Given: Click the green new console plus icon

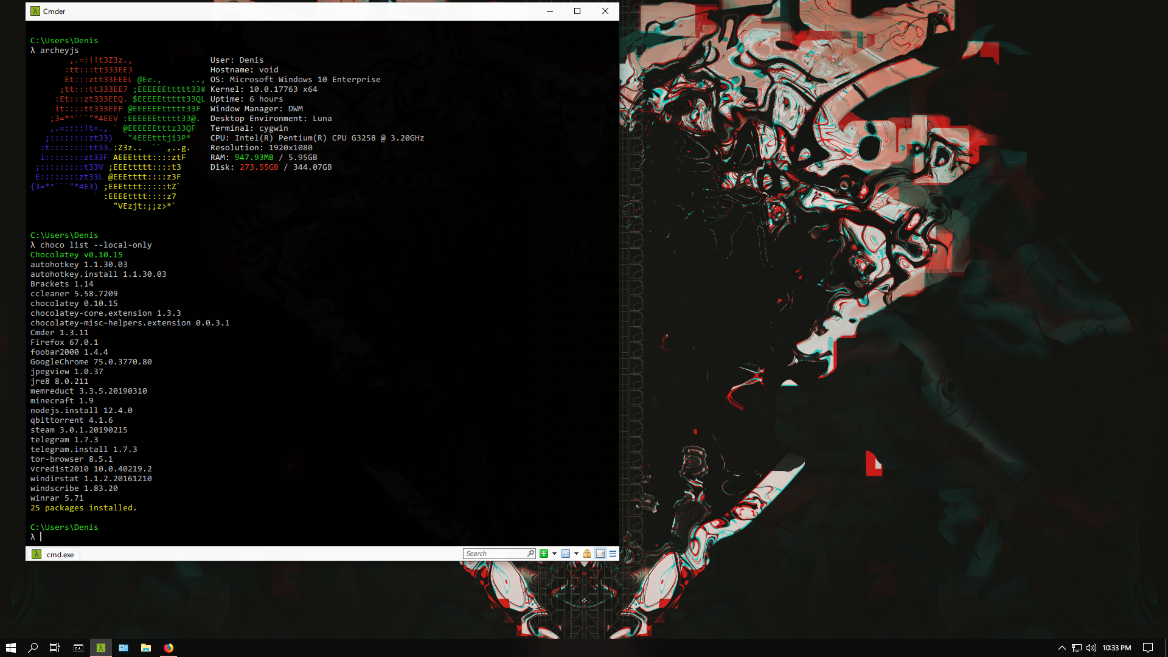Looking at the screenshot, I should point(544,554).
